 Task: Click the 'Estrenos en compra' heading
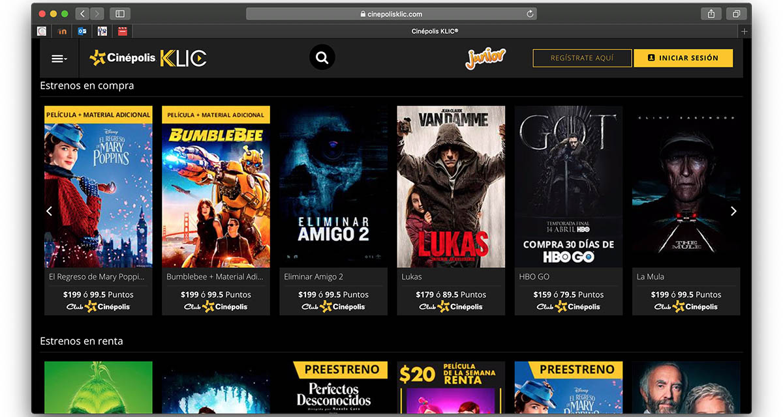pos(87,85)
